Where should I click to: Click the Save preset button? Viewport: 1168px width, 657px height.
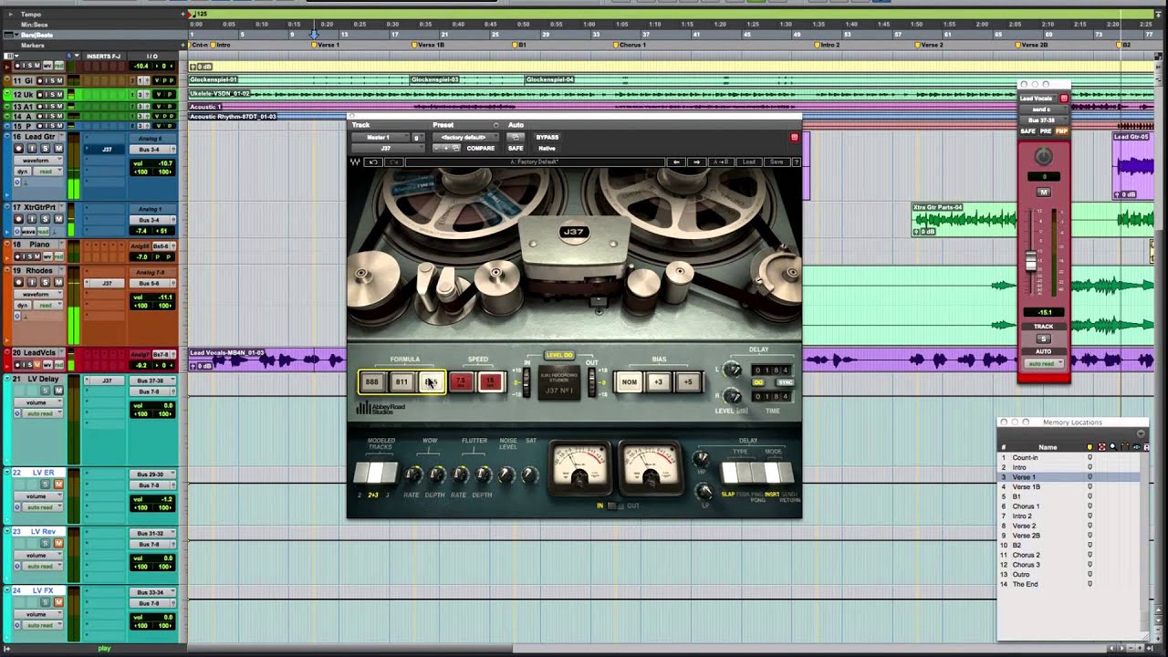coord(776,162)
